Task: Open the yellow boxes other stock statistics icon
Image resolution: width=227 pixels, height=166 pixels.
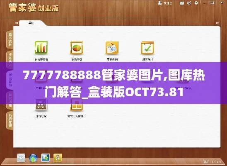Action: [x=77, y=105]
